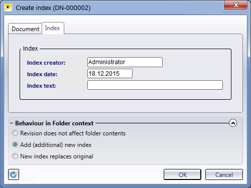
Task: Confirm with the OK button
Action: point(182,174)
